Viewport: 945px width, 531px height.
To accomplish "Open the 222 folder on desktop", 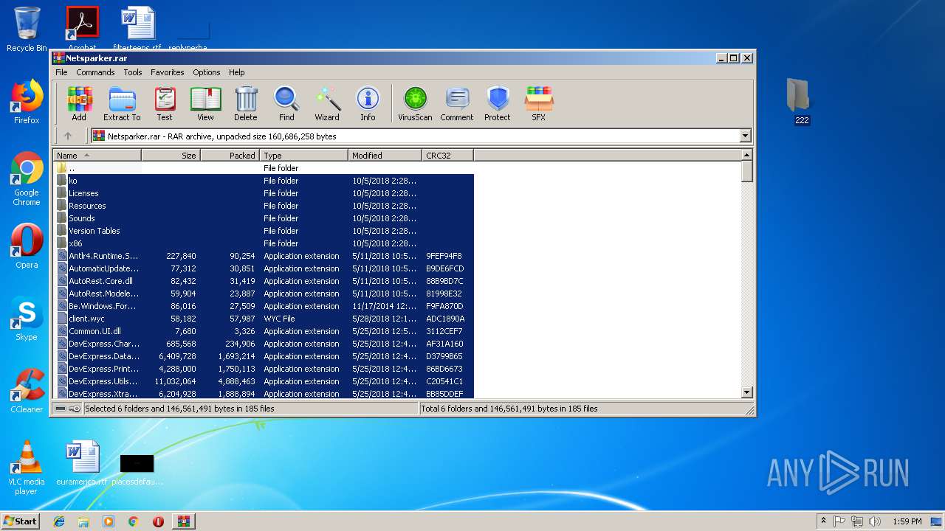I will pos(801,102).
